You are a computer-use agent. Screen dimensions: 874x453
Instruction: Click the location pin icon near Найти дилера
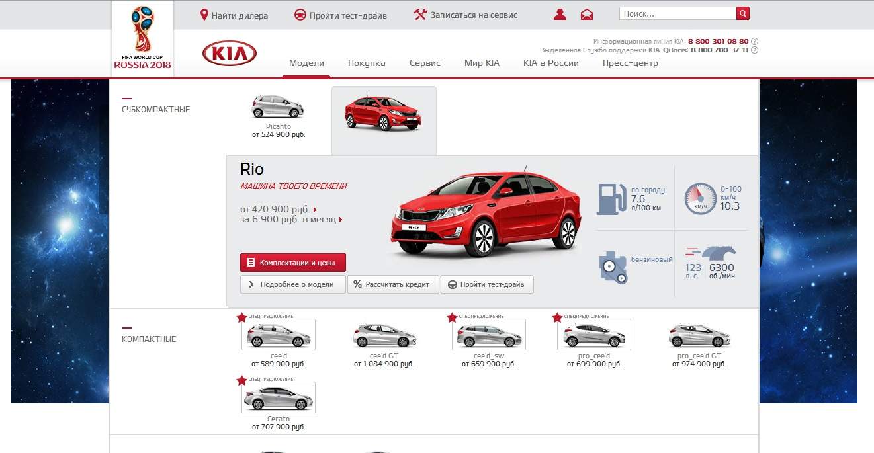(x=204, y=14)
